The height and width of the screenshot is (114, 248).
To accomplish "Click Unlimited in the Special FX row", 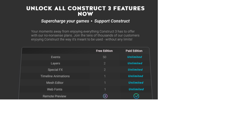I will tap(135, 70).
